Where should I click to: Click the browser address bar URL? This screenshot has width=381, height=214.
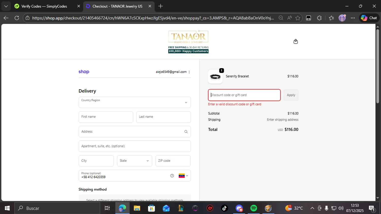tap(153, 18)
